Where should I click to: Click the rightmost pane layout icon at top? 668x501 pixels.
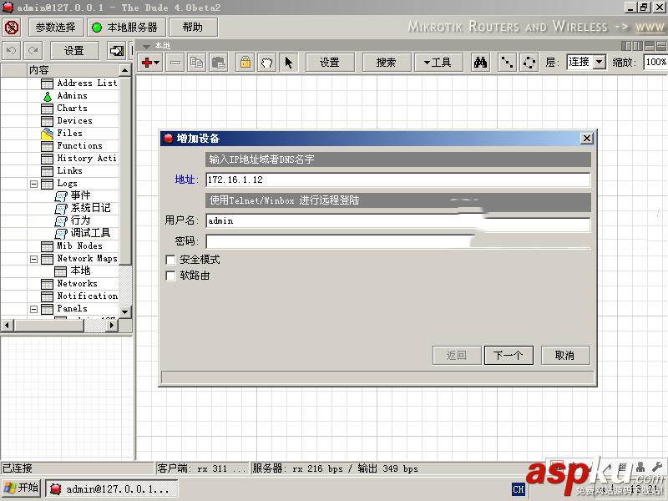click(x=660, y=46)
